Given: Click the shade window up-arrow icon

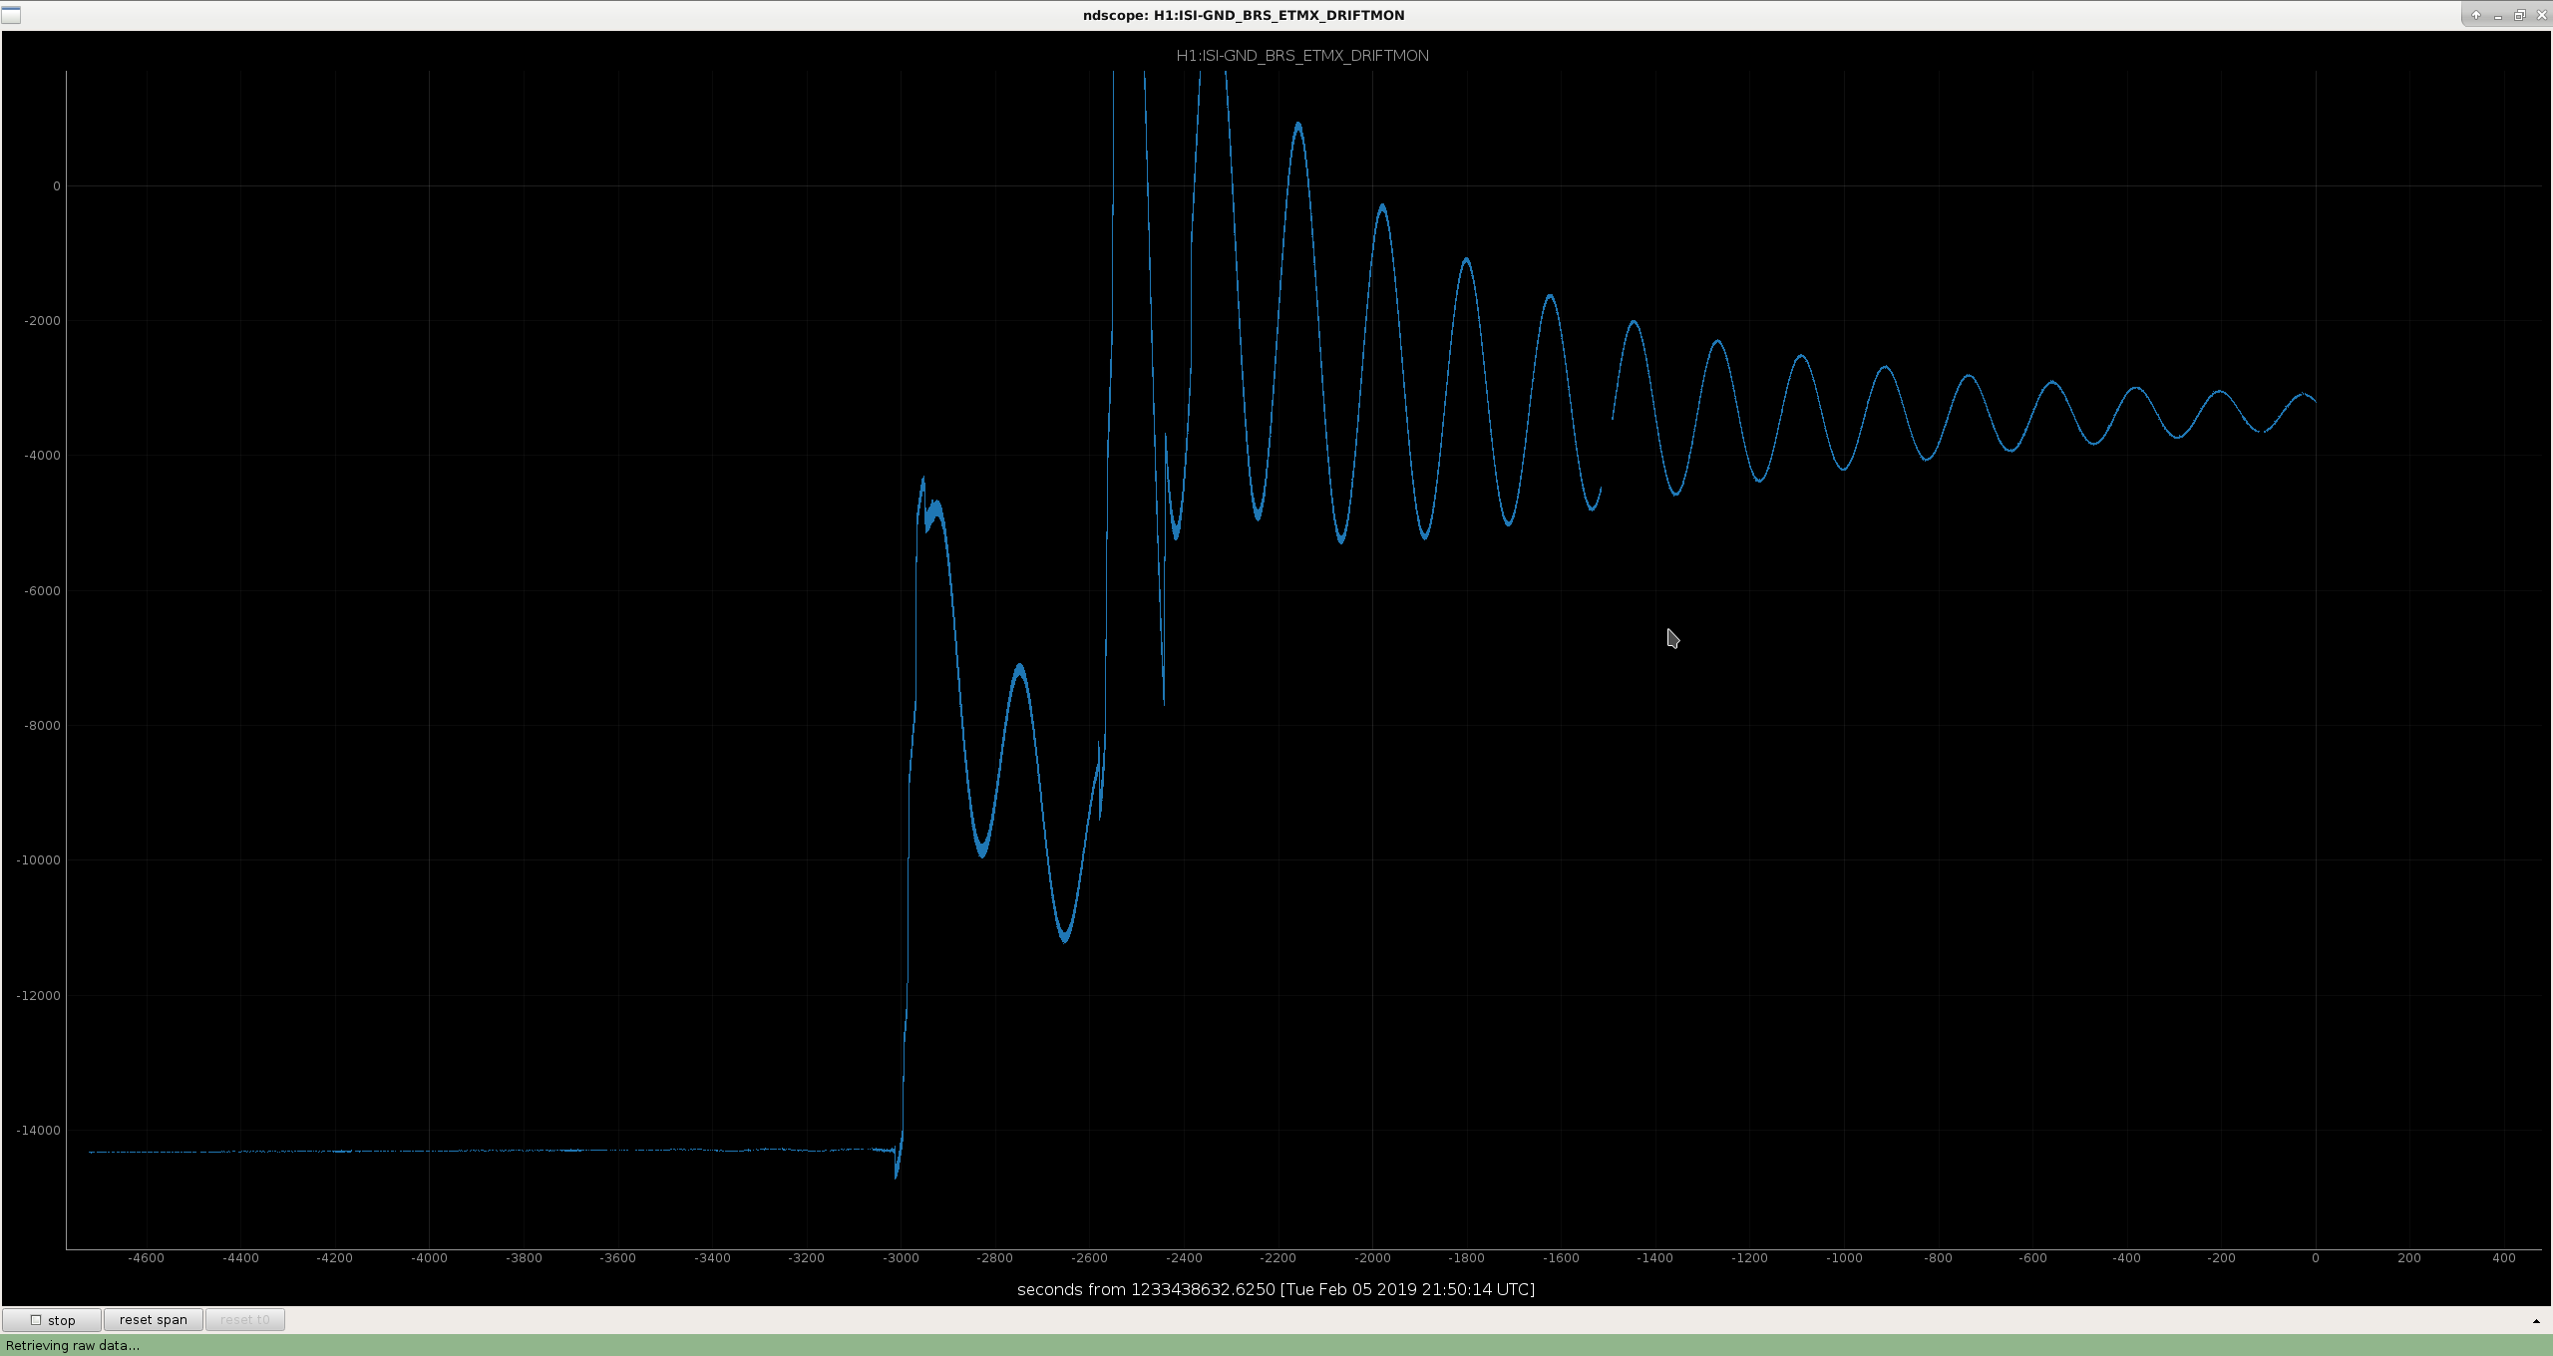Looking at the screenshot, I should 2475,15.
